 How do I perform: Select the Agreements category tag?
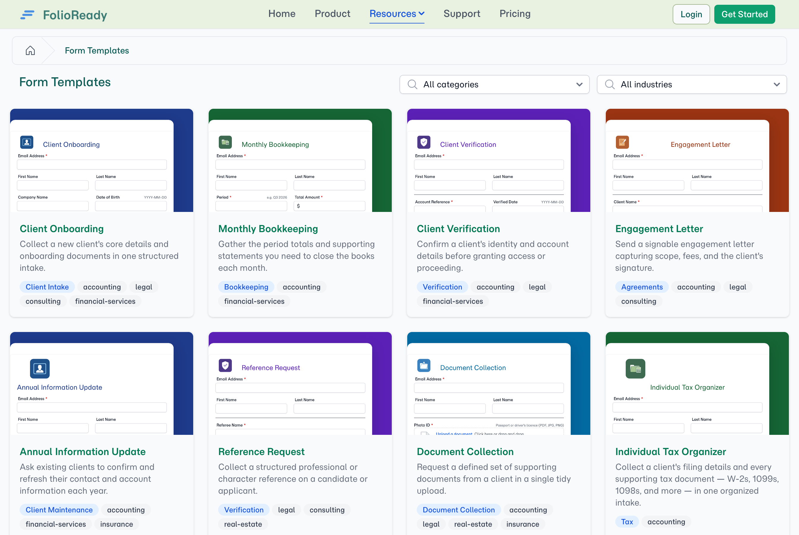pyautogui.click(x=642, y=287)
